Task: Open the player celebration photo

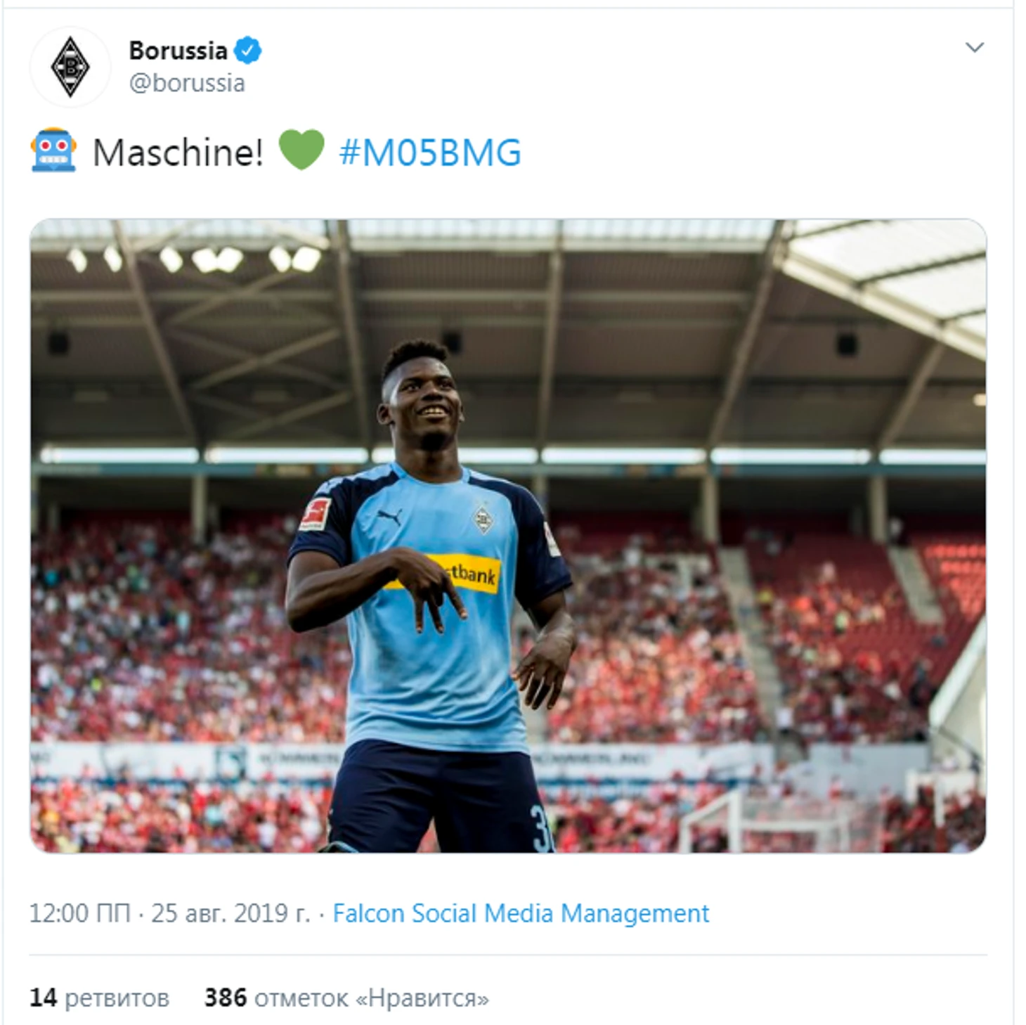Action: [508, 536]
